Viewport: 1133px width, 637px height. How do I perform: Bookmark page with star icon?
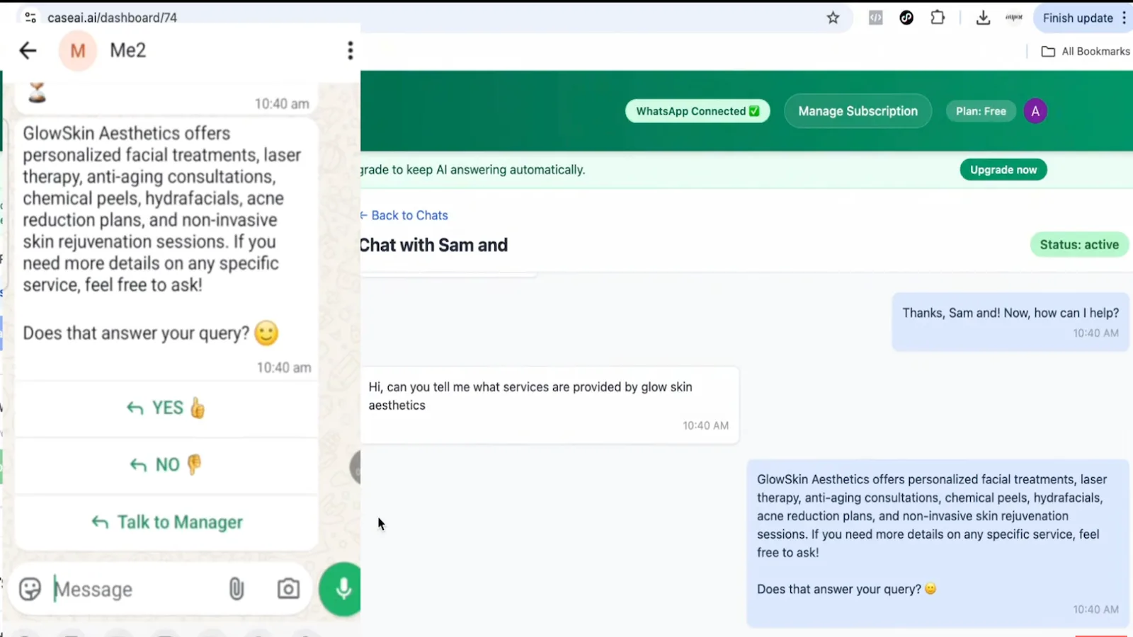tap(833, 18)
